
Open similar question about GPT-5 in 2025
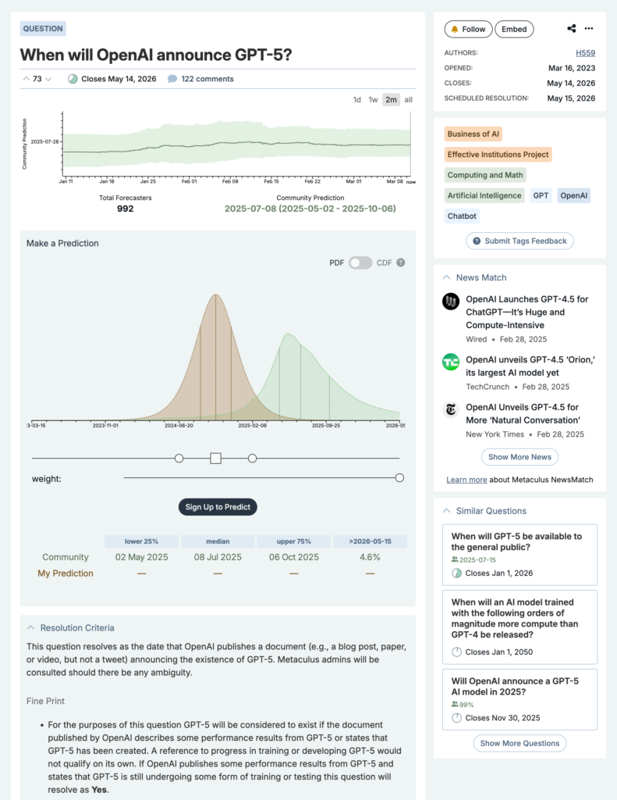519,699
